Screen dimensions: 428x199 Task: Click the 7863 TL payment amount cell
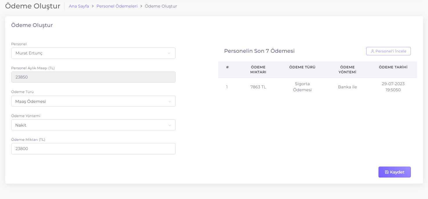click(x=258, y=87)
